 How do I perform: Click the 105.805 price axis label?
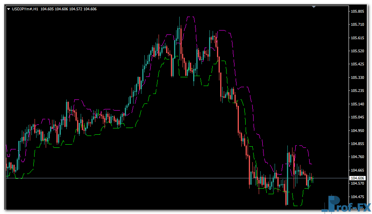(x=357, y=11)
